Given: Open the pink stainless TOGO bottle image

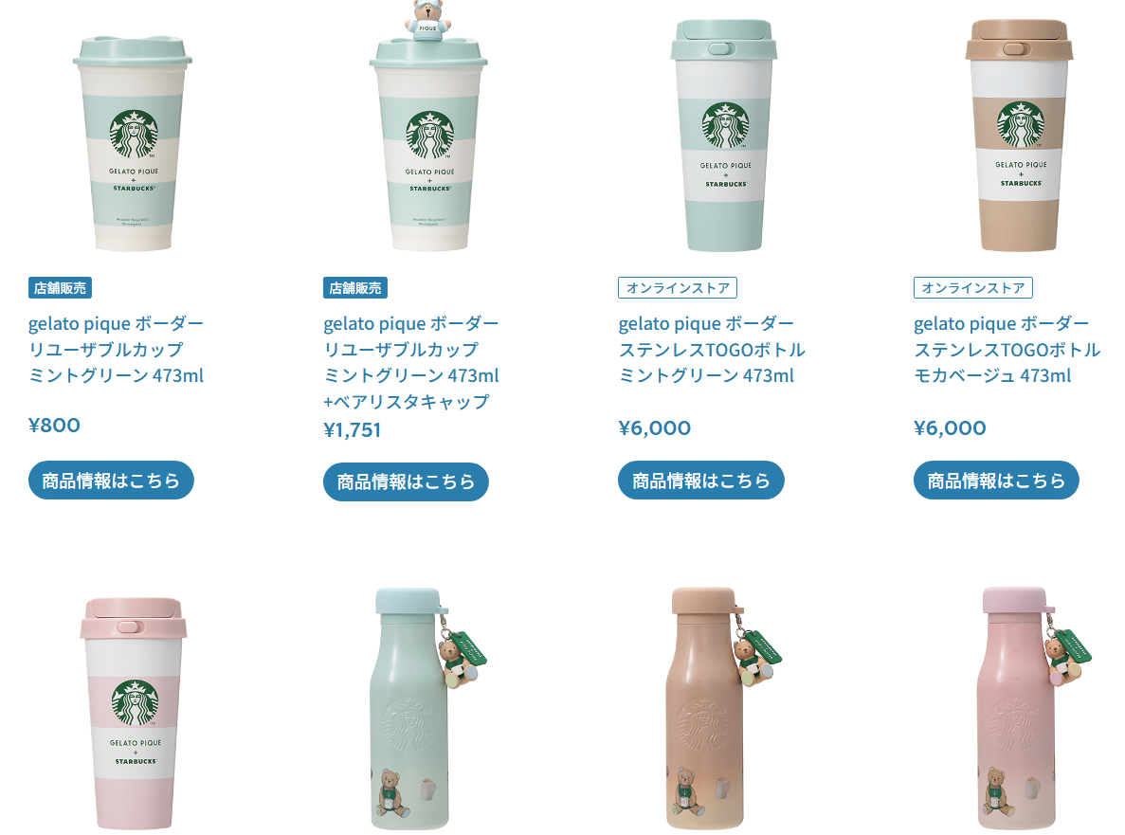Looking at the screenshot, I should pyautogui.click(x=134, y=714).
